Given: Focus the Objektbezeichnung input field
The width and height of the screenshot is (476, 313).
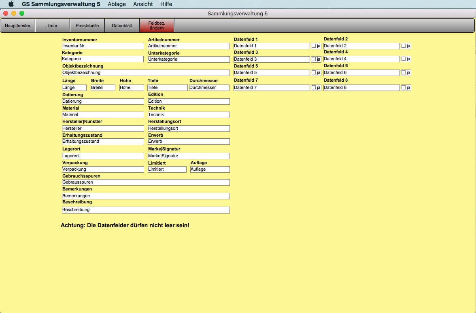Looking at the screenshot, I should (x=146, y=73).
